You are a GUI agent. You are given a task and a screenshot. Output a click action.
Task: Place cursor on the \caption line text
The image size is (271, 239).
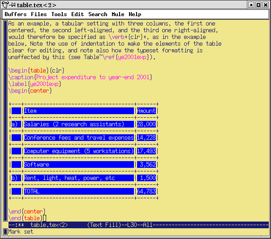(x=81, y=77)
